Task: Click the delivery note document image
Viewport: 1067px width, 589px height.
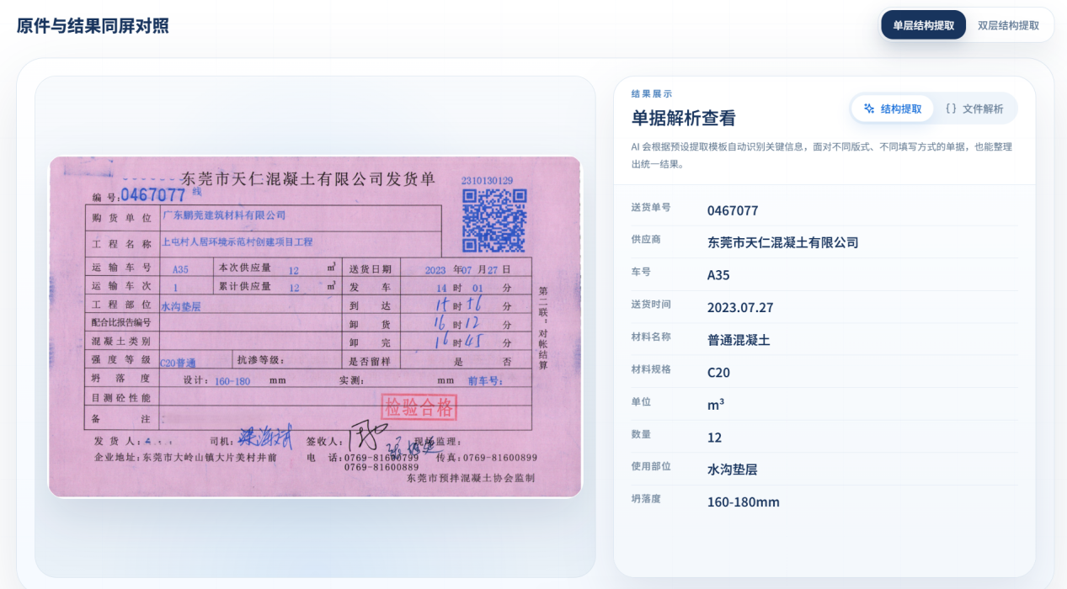Action: [x=315, y=326]
